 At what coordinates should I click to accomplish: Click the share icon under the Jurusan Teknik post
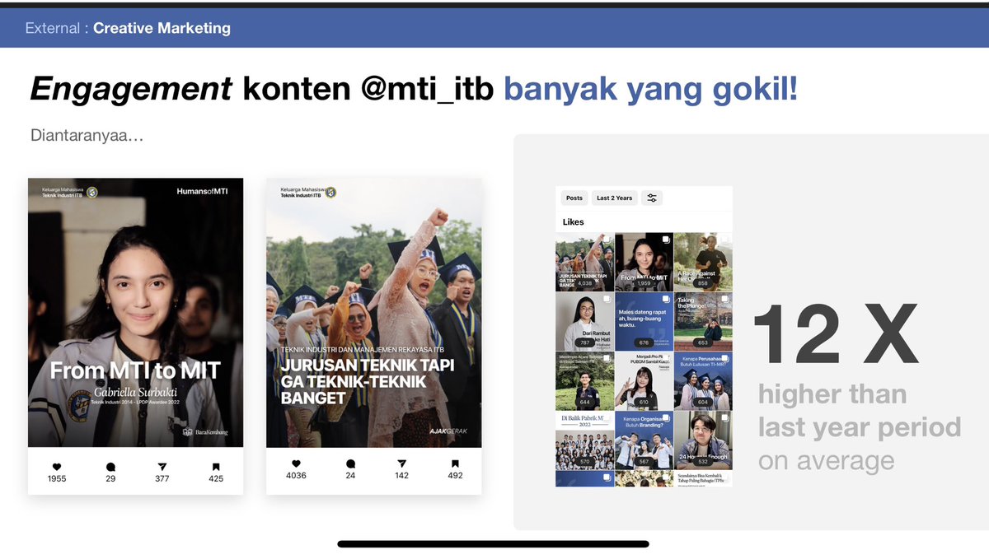coord(401,462)
